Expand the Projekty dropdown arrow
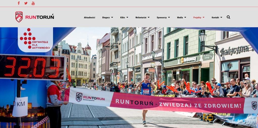 coord(204,17)
